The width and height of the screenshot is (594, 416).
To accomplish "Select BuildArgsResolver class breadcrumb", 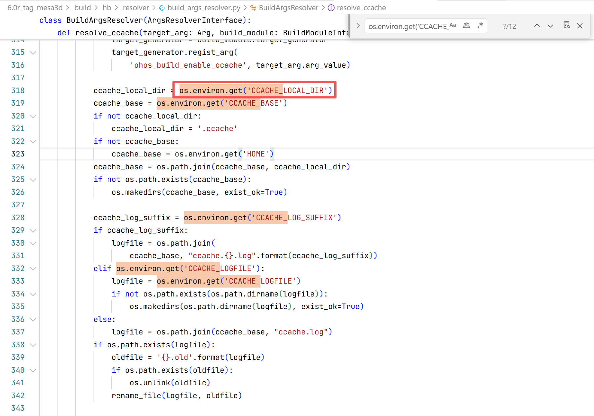I will (x=289, y=8).
